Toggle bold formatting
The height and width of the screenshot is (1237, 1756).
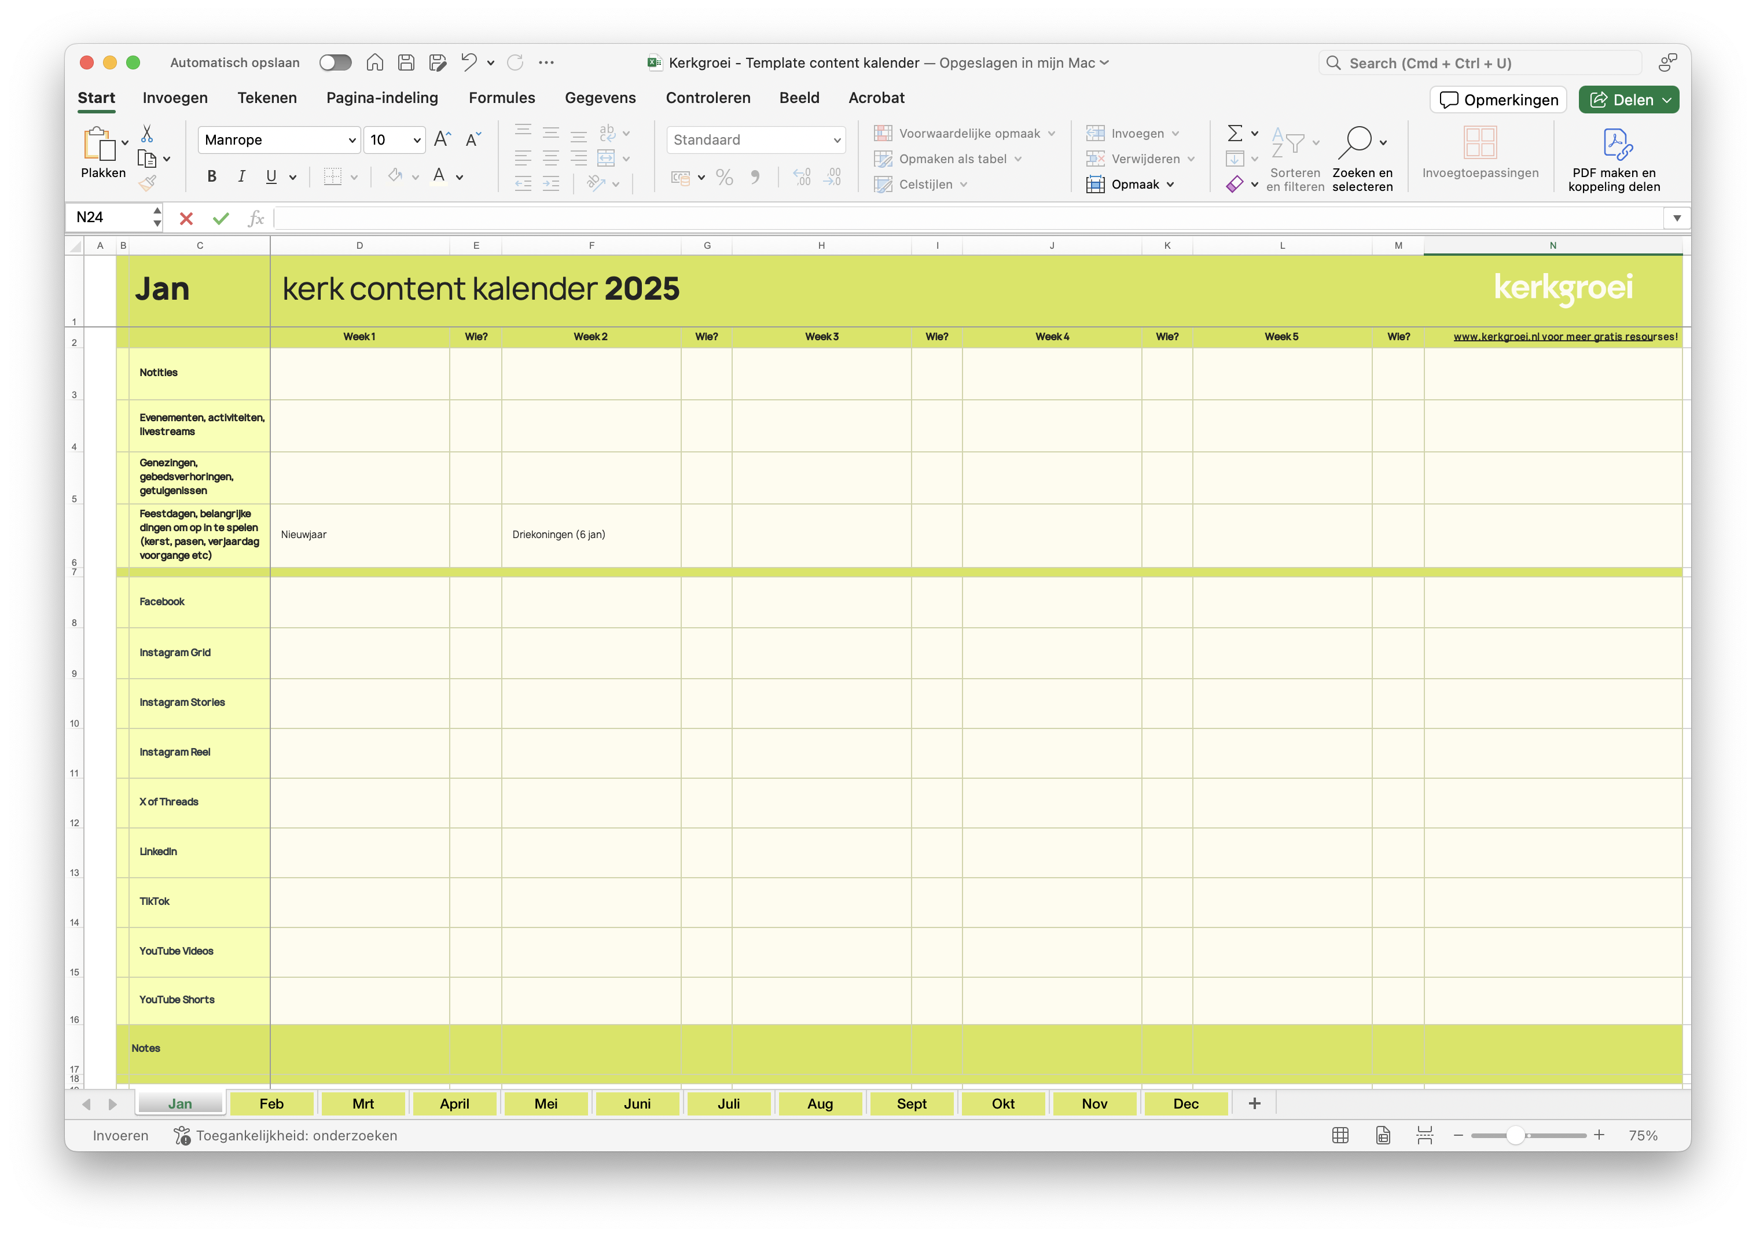(x=212, y=176)
